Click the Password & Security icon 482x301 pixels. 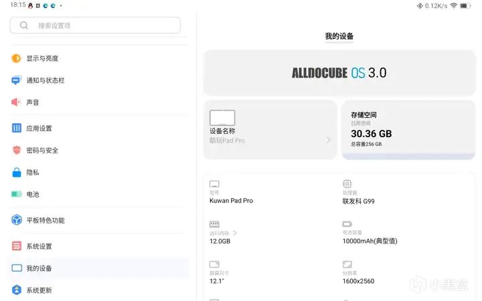click(x=17, y=150)
